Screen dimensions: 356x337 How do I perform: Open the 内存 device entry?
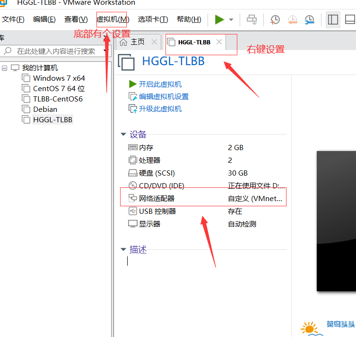coord(146,148)
